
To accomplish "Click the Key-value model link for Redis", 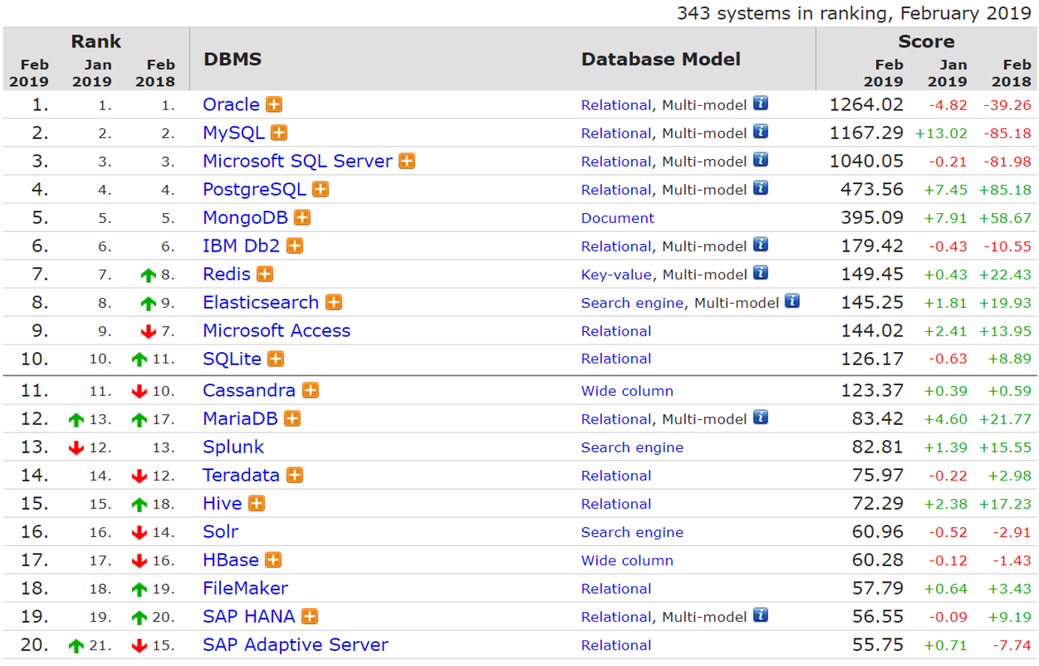I will pyautogui.click(x=616, y=275).
